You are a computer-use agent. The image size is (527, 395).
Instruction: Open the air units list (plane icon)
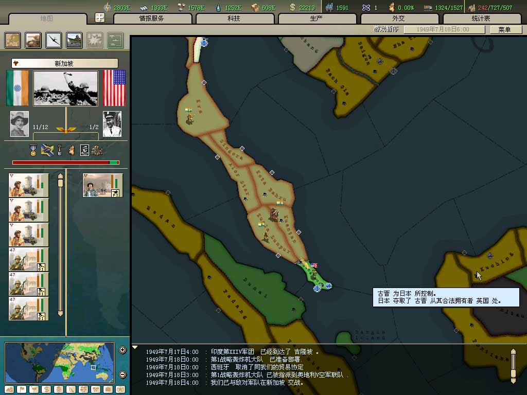point(54,40)
